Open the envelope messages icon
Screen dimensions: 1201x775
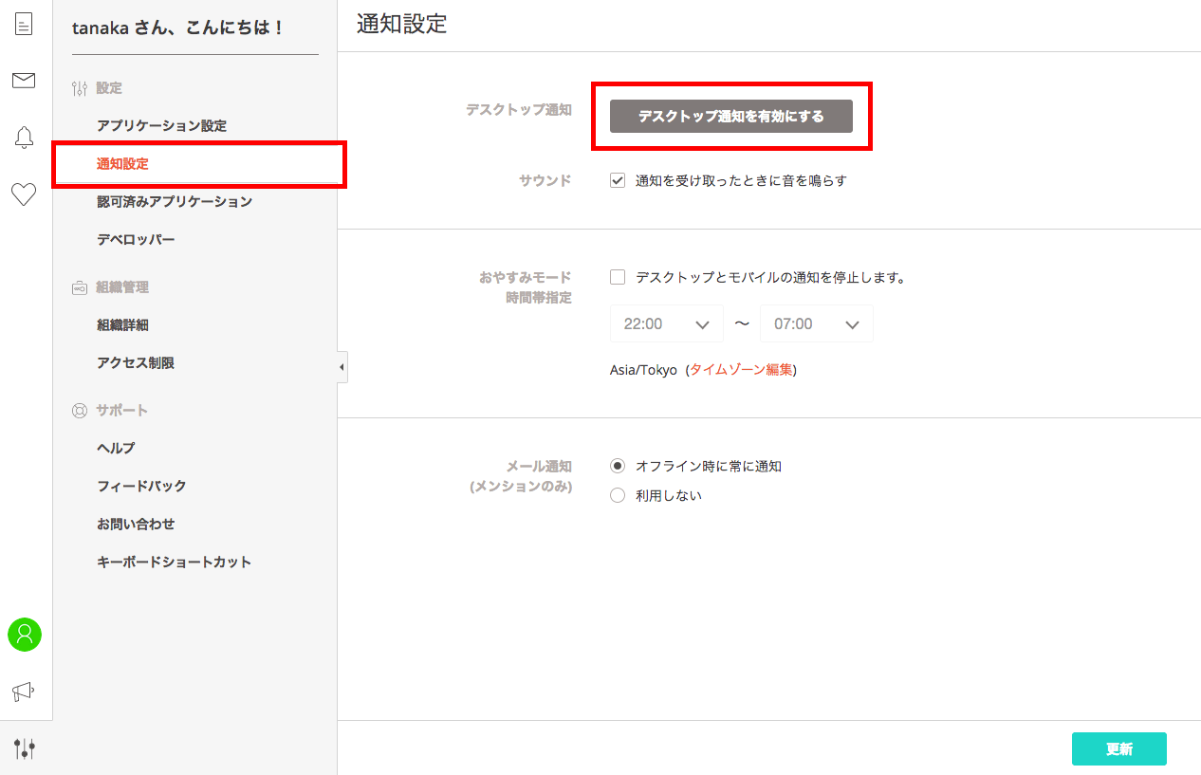tap(24, 81)
